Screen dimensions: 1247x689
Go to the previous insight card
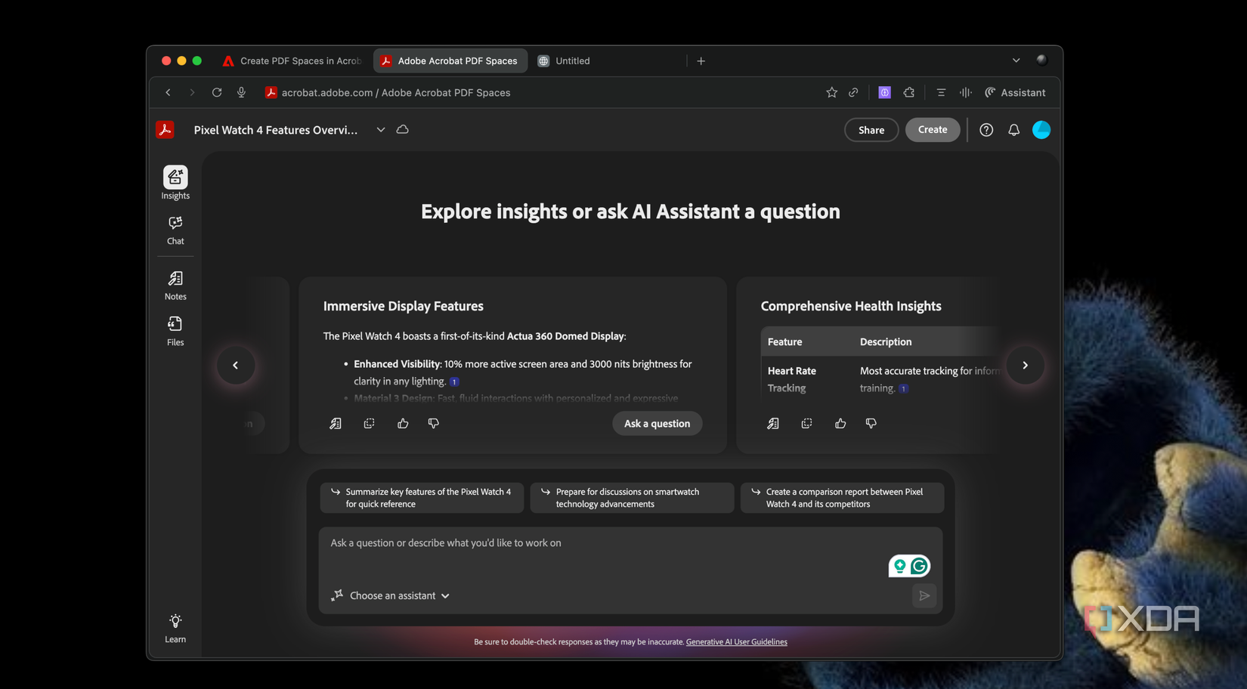(x=236, y=366)
